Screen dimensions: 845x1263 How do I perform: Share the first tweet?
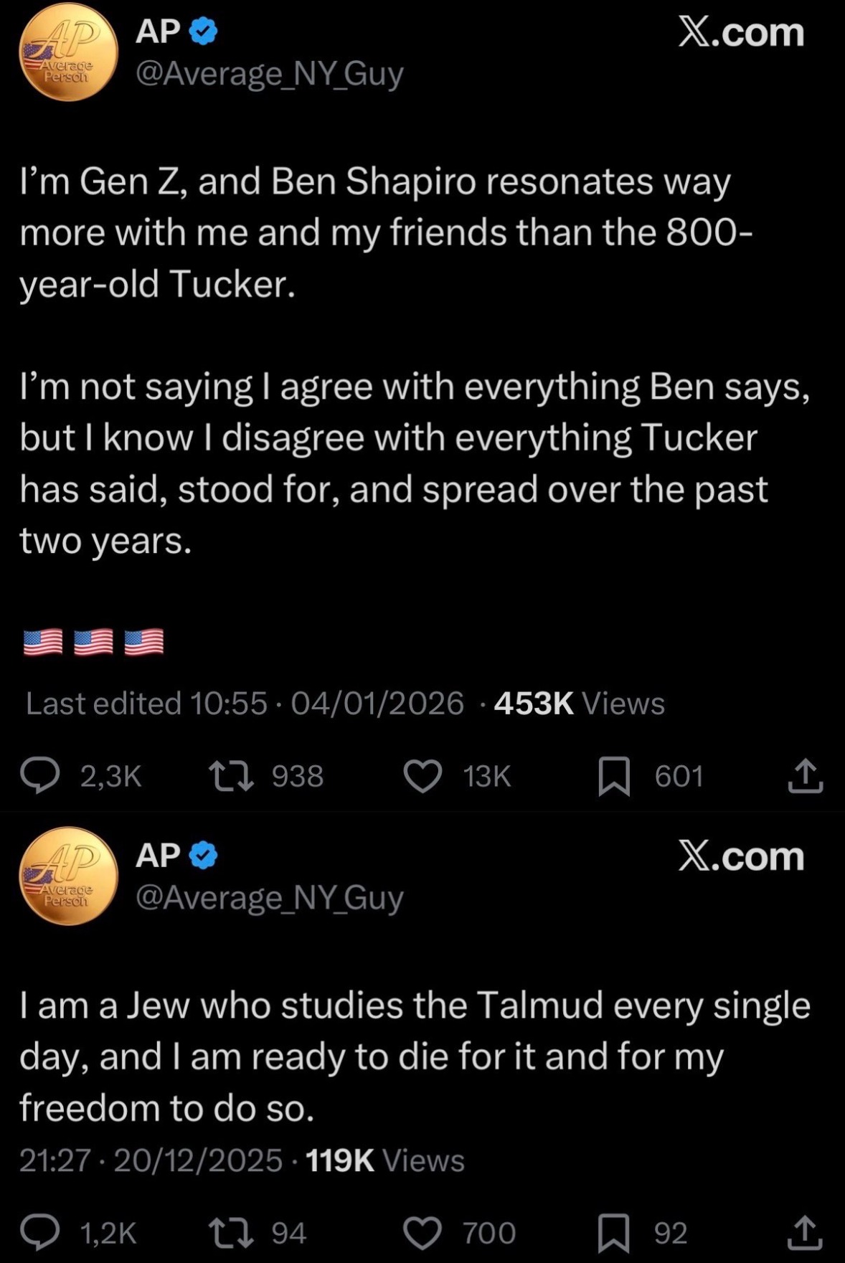(805, 776)
